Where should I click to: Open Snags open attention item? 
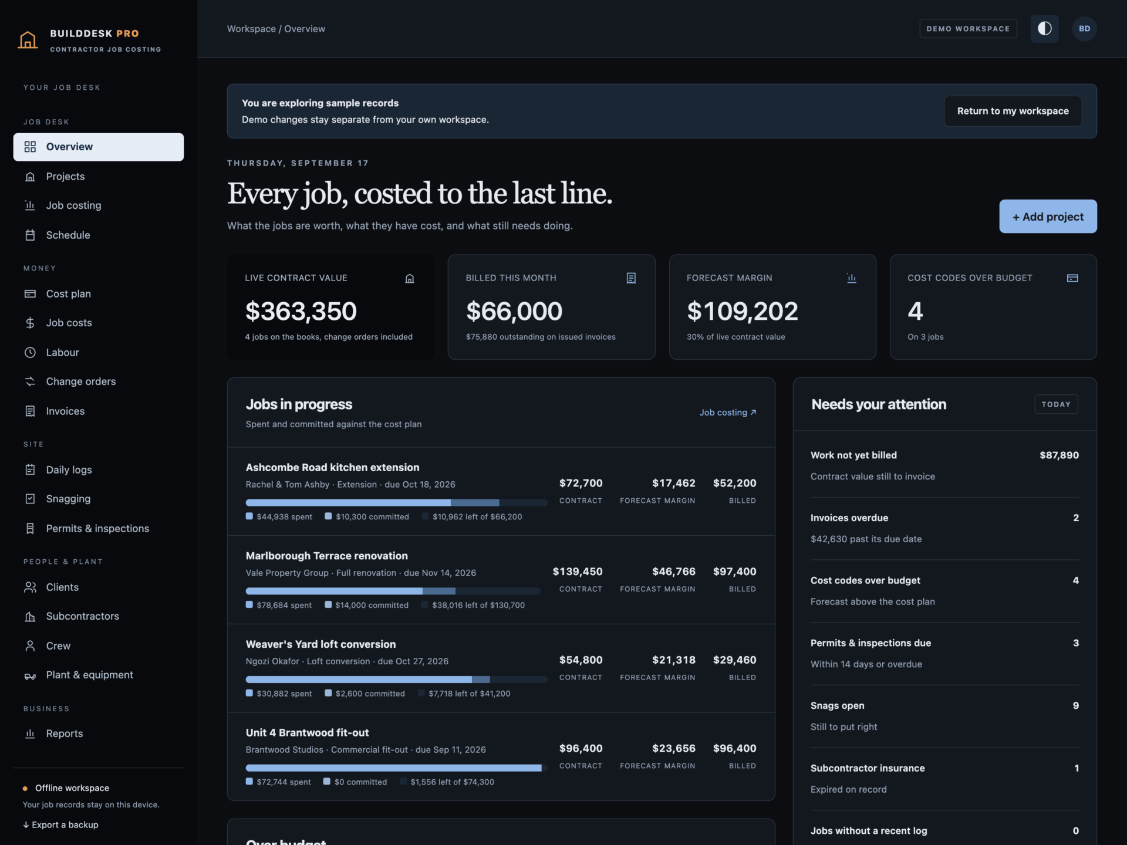point(945,716)
